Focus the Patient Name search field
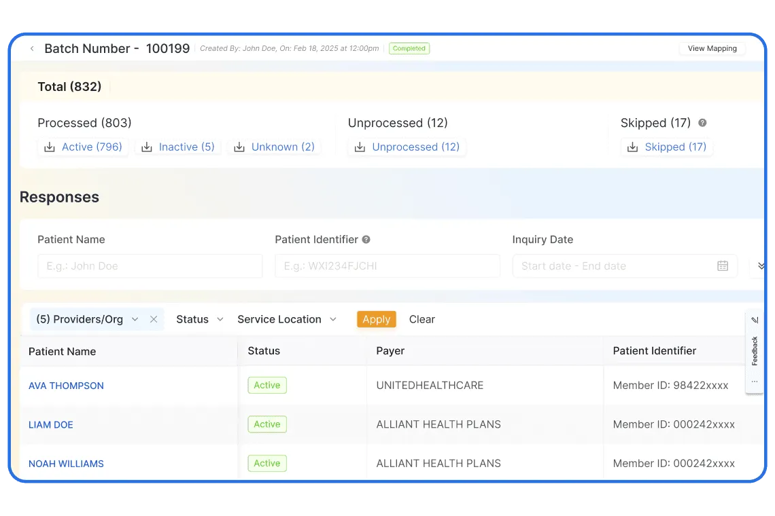Viewport: 775px width, 516px height. [150, 266]
